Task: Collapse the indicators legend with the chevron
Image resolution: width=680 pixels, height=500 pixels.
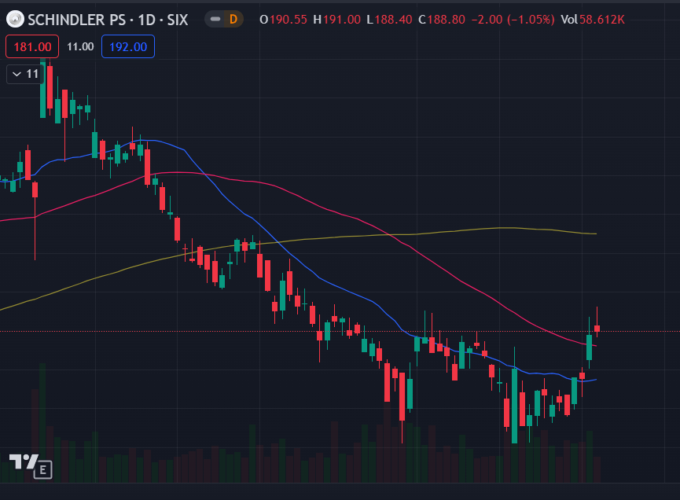Action: [x=17, y=74]
